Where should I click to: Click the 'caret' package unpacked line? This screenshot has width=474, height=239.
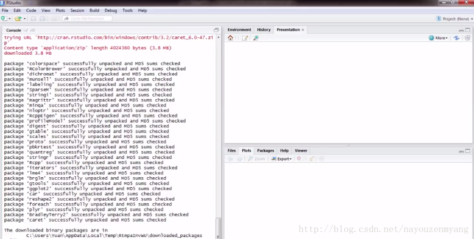point(85,220)
